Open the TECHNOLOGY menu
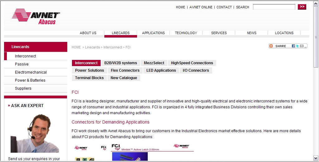This screenshot has height=162, width=319. [186, 33]
